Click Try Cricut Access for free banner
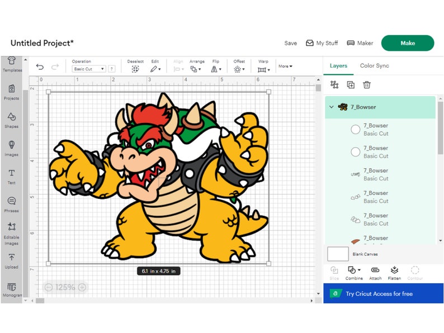Screen dimensions: 444x333 tap(383, 293)
